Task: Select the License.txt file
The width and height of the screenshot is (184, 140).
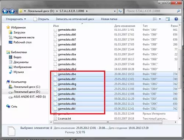Action: 64,119
